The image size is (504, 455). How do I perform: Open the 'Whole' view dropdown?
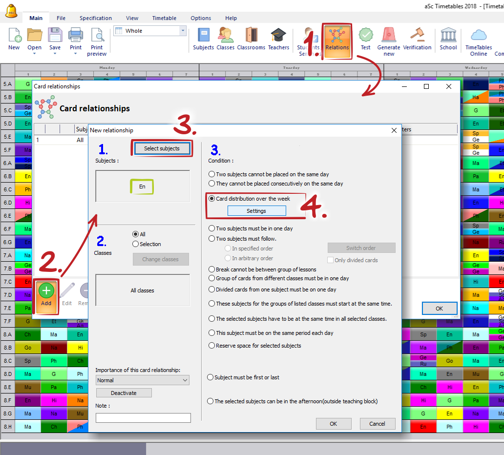click(183, 31)
